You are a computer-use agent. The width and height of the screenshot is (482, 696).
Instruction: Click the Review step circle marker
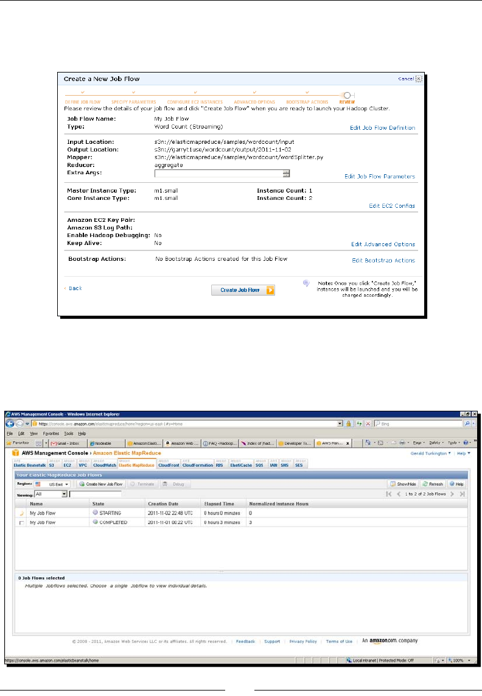348,95
